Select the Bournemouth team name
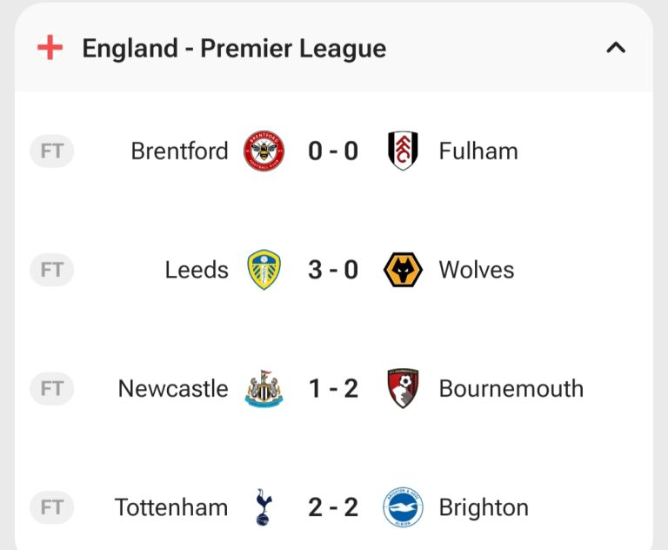This screenshot has width=668, height=550. 511,389
